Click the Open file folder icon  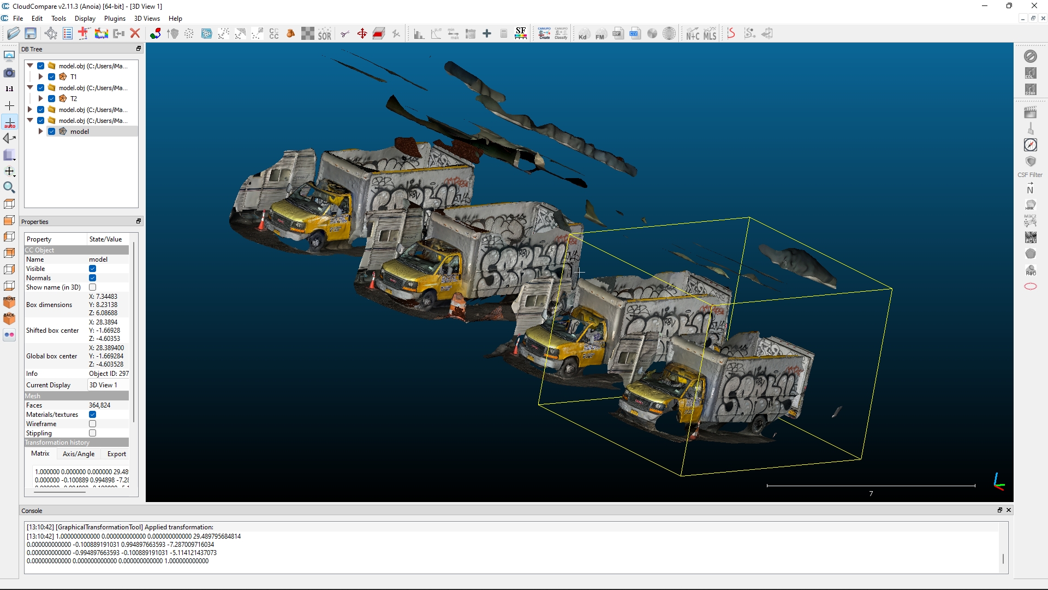pyautogui.click(x=13, y=33)
